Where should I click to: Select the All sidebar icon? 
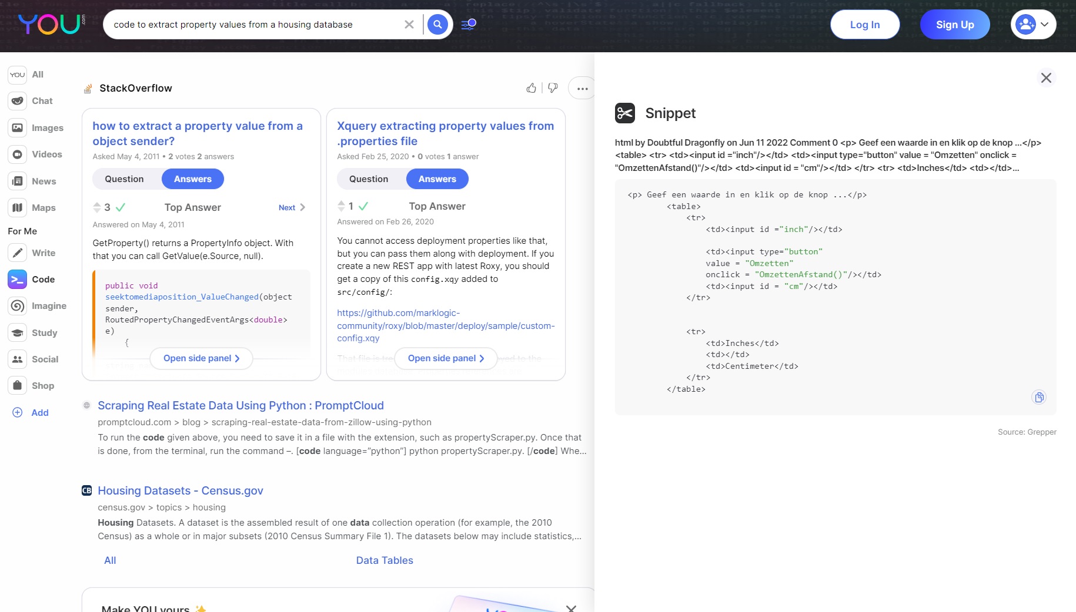18,75
